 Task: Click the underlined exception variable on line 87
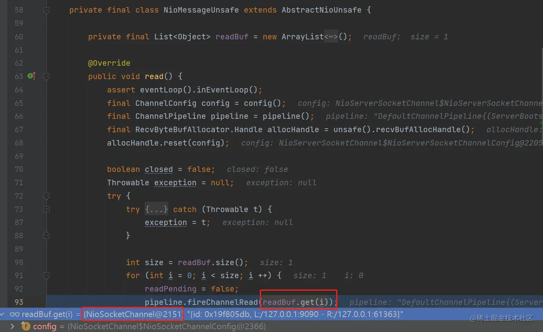coord(166,223)
